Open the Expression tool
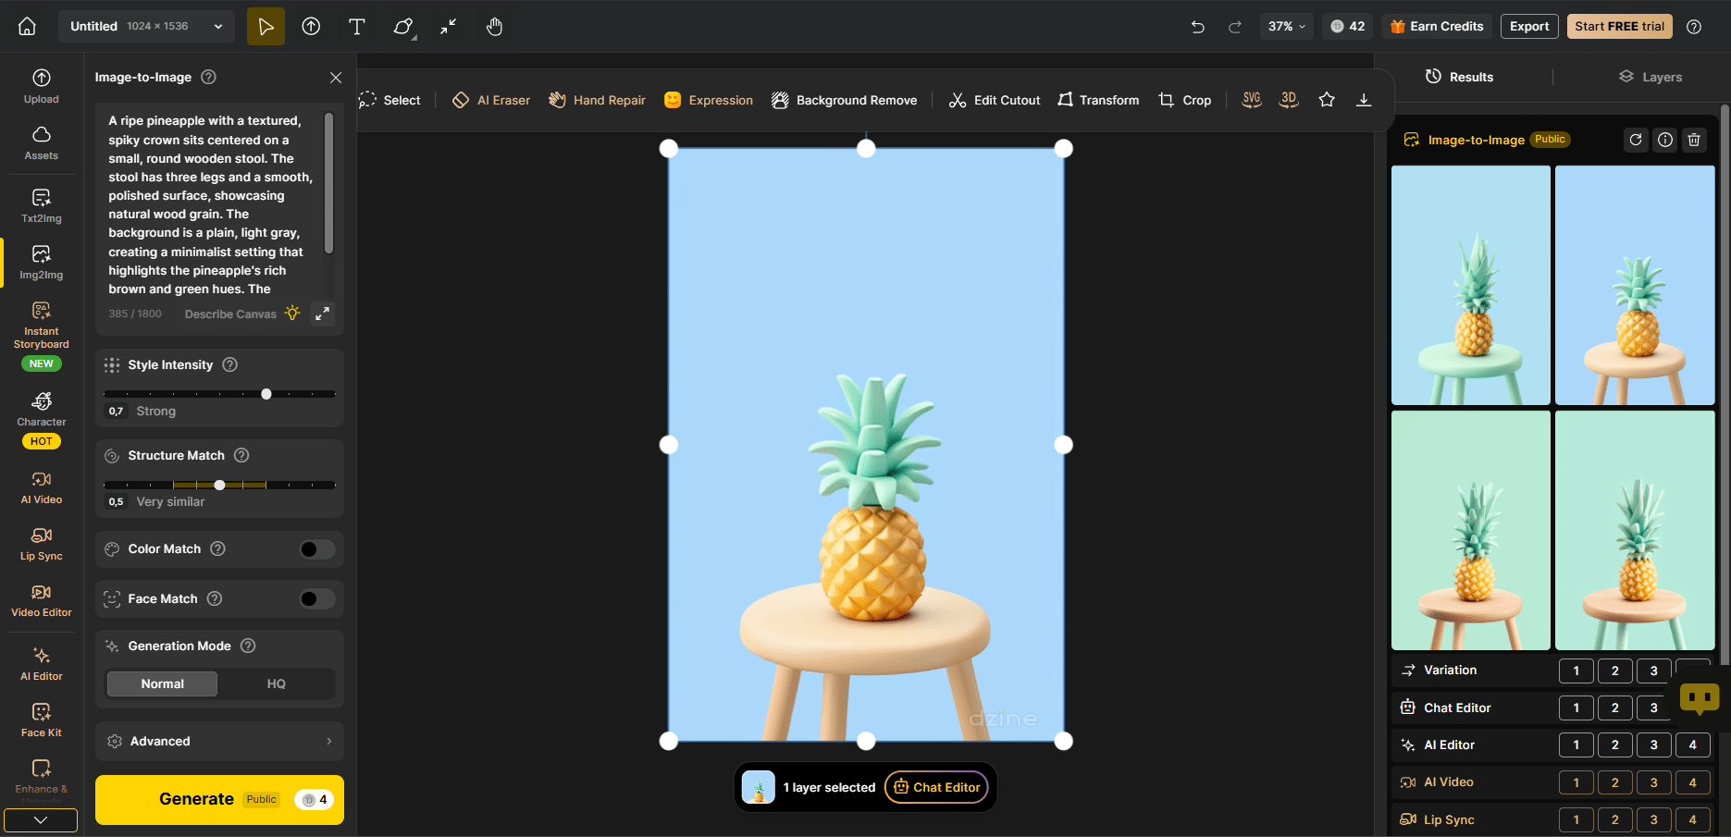This screenshot has width=1731, height=837. coord(709,100)
